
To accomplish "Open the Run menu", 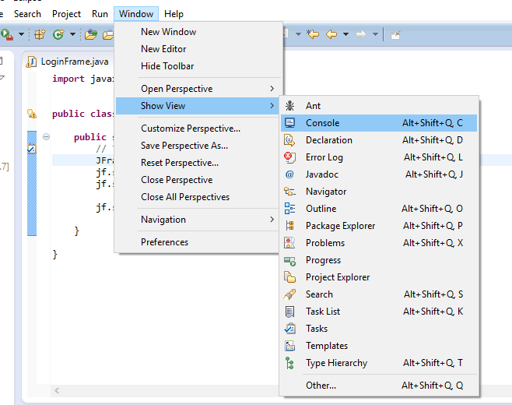I will [100, 14].
